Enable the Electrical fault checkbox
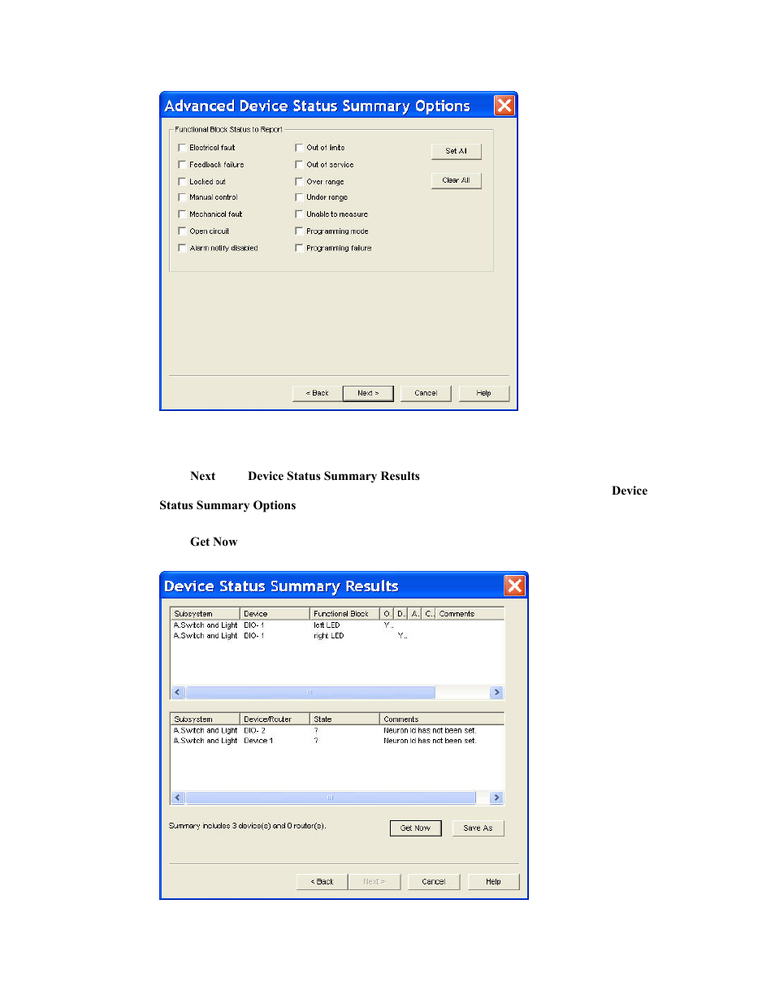The image size is (775, 1003). point(182,148)
